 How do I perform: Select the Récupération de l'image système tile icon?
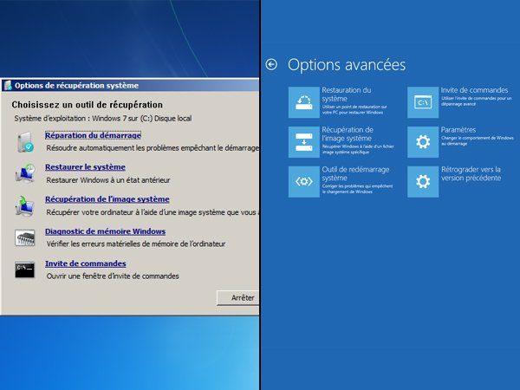tap(304, 142)
